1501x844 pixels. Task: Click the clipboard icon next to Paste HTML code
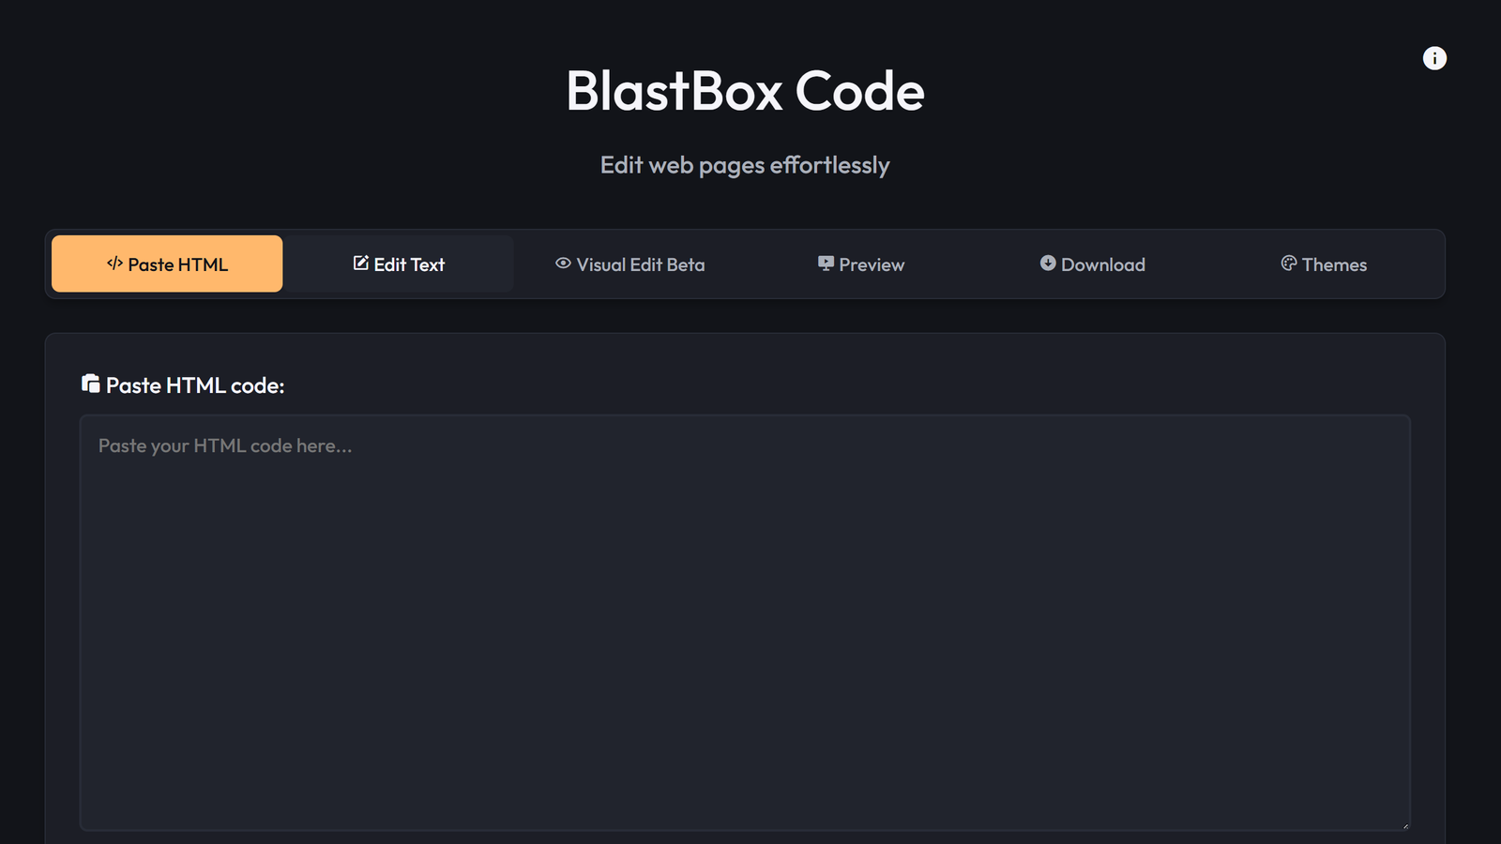point(90,384)
